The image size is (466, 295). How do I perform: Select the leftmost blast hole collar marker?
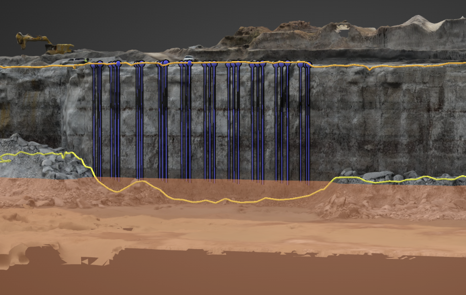(x=94, y=65)
